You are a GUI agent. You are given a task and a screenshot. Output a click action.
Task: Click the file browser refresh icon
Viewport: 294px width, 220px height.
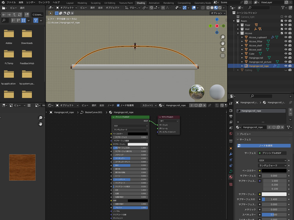coord(20,14)
